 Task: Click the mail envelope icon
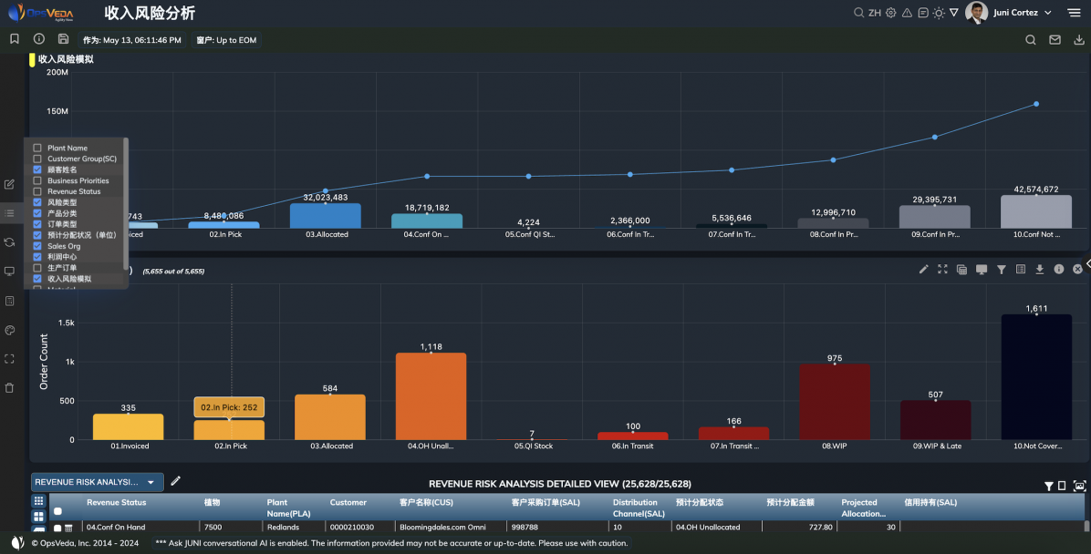1055,40
